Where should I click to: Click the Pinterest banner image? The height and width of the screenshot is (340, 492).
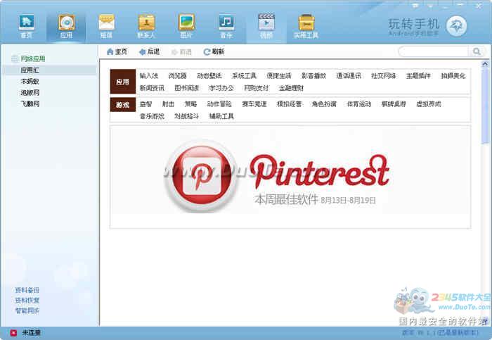[x=290, y=176]
